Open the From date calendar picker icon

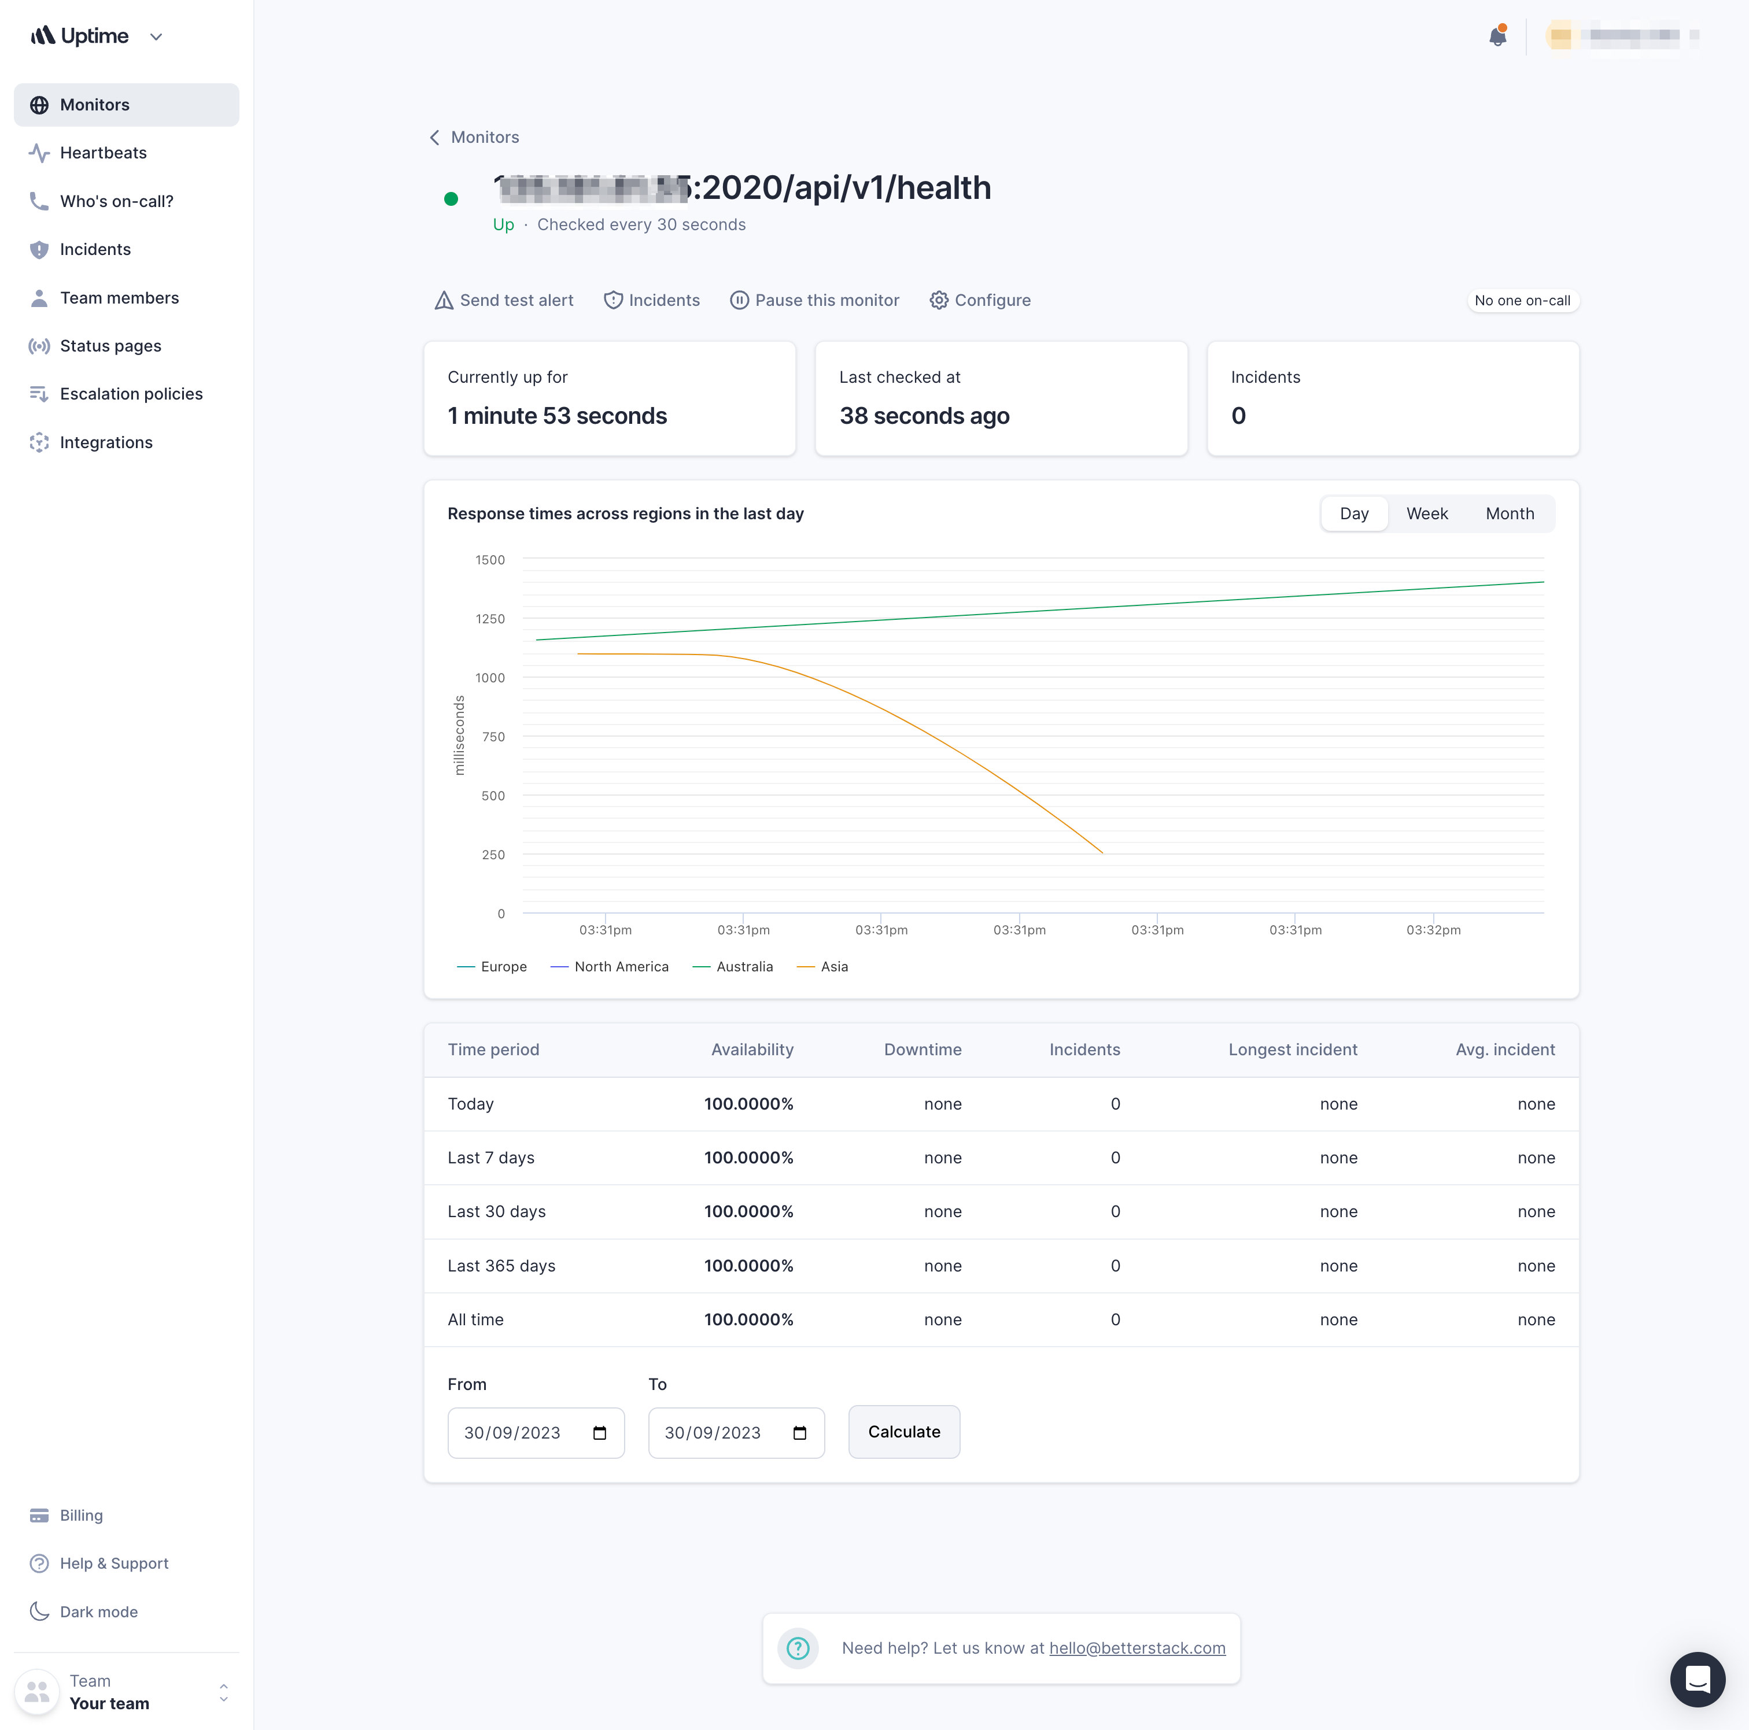tap(599, 1432)
